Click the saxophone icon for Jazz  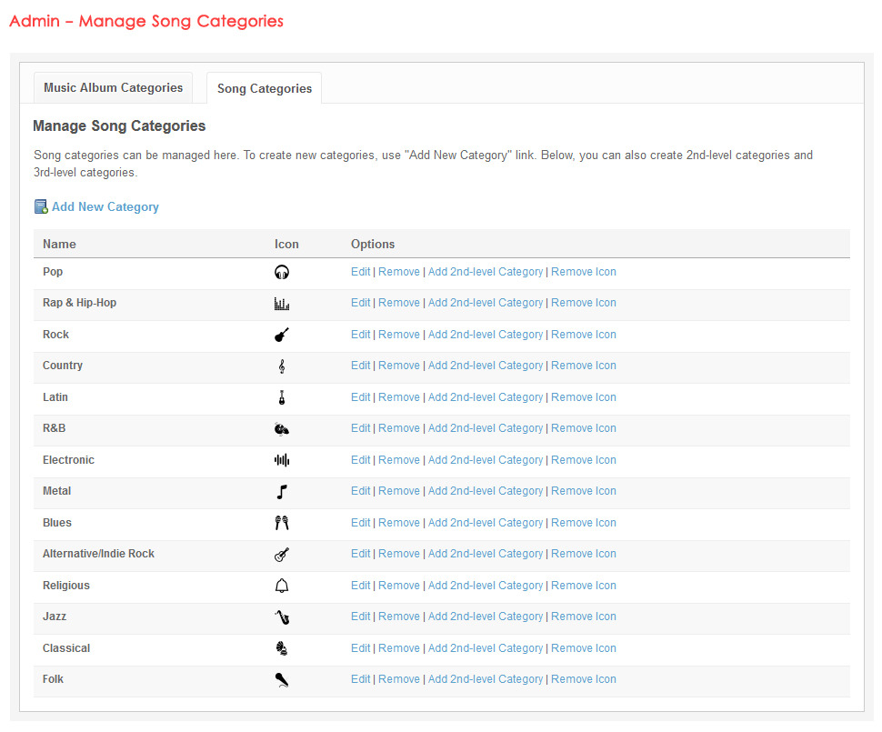point(282,617)
